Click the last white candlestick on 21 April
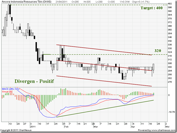 pyautogui.click(x=153, y=67)
